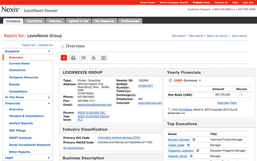Open Analyst Reports in sidebar
This screenshot has width=257, height=161.
click(x=21, y=123)
